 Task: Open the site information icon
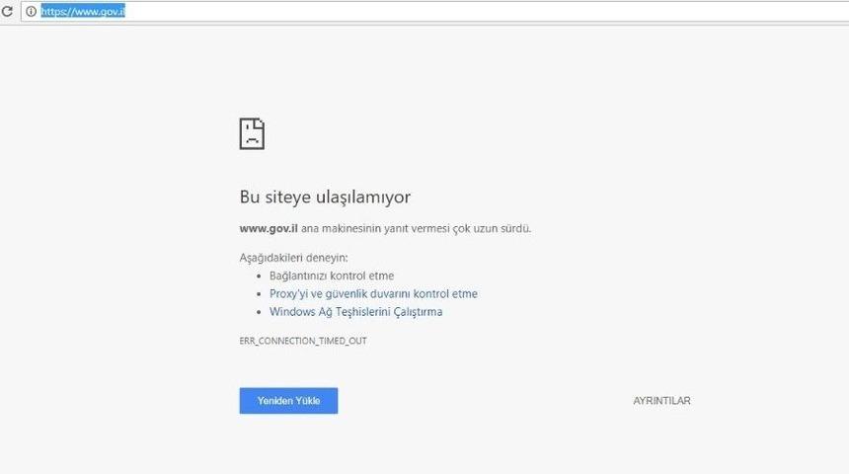click(31, 12)
